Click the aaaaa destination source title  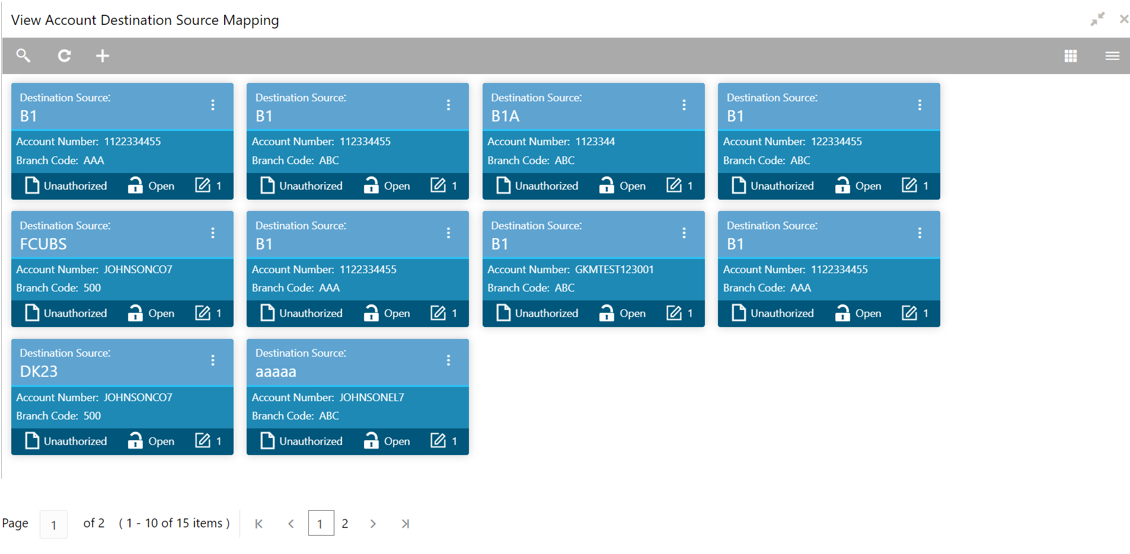point(276,372)
